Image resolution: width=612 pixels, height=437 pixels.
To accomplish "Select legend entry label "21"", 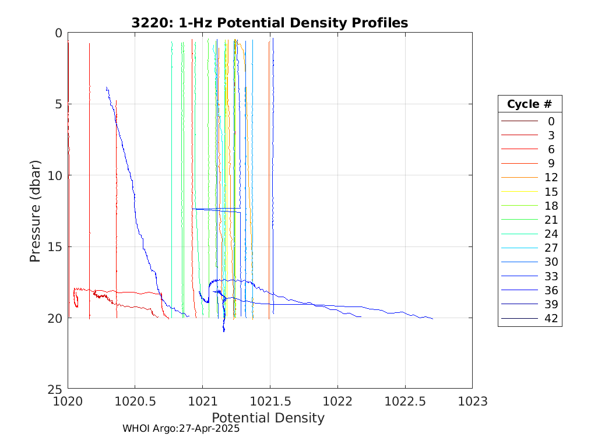I will pos(551,220).
